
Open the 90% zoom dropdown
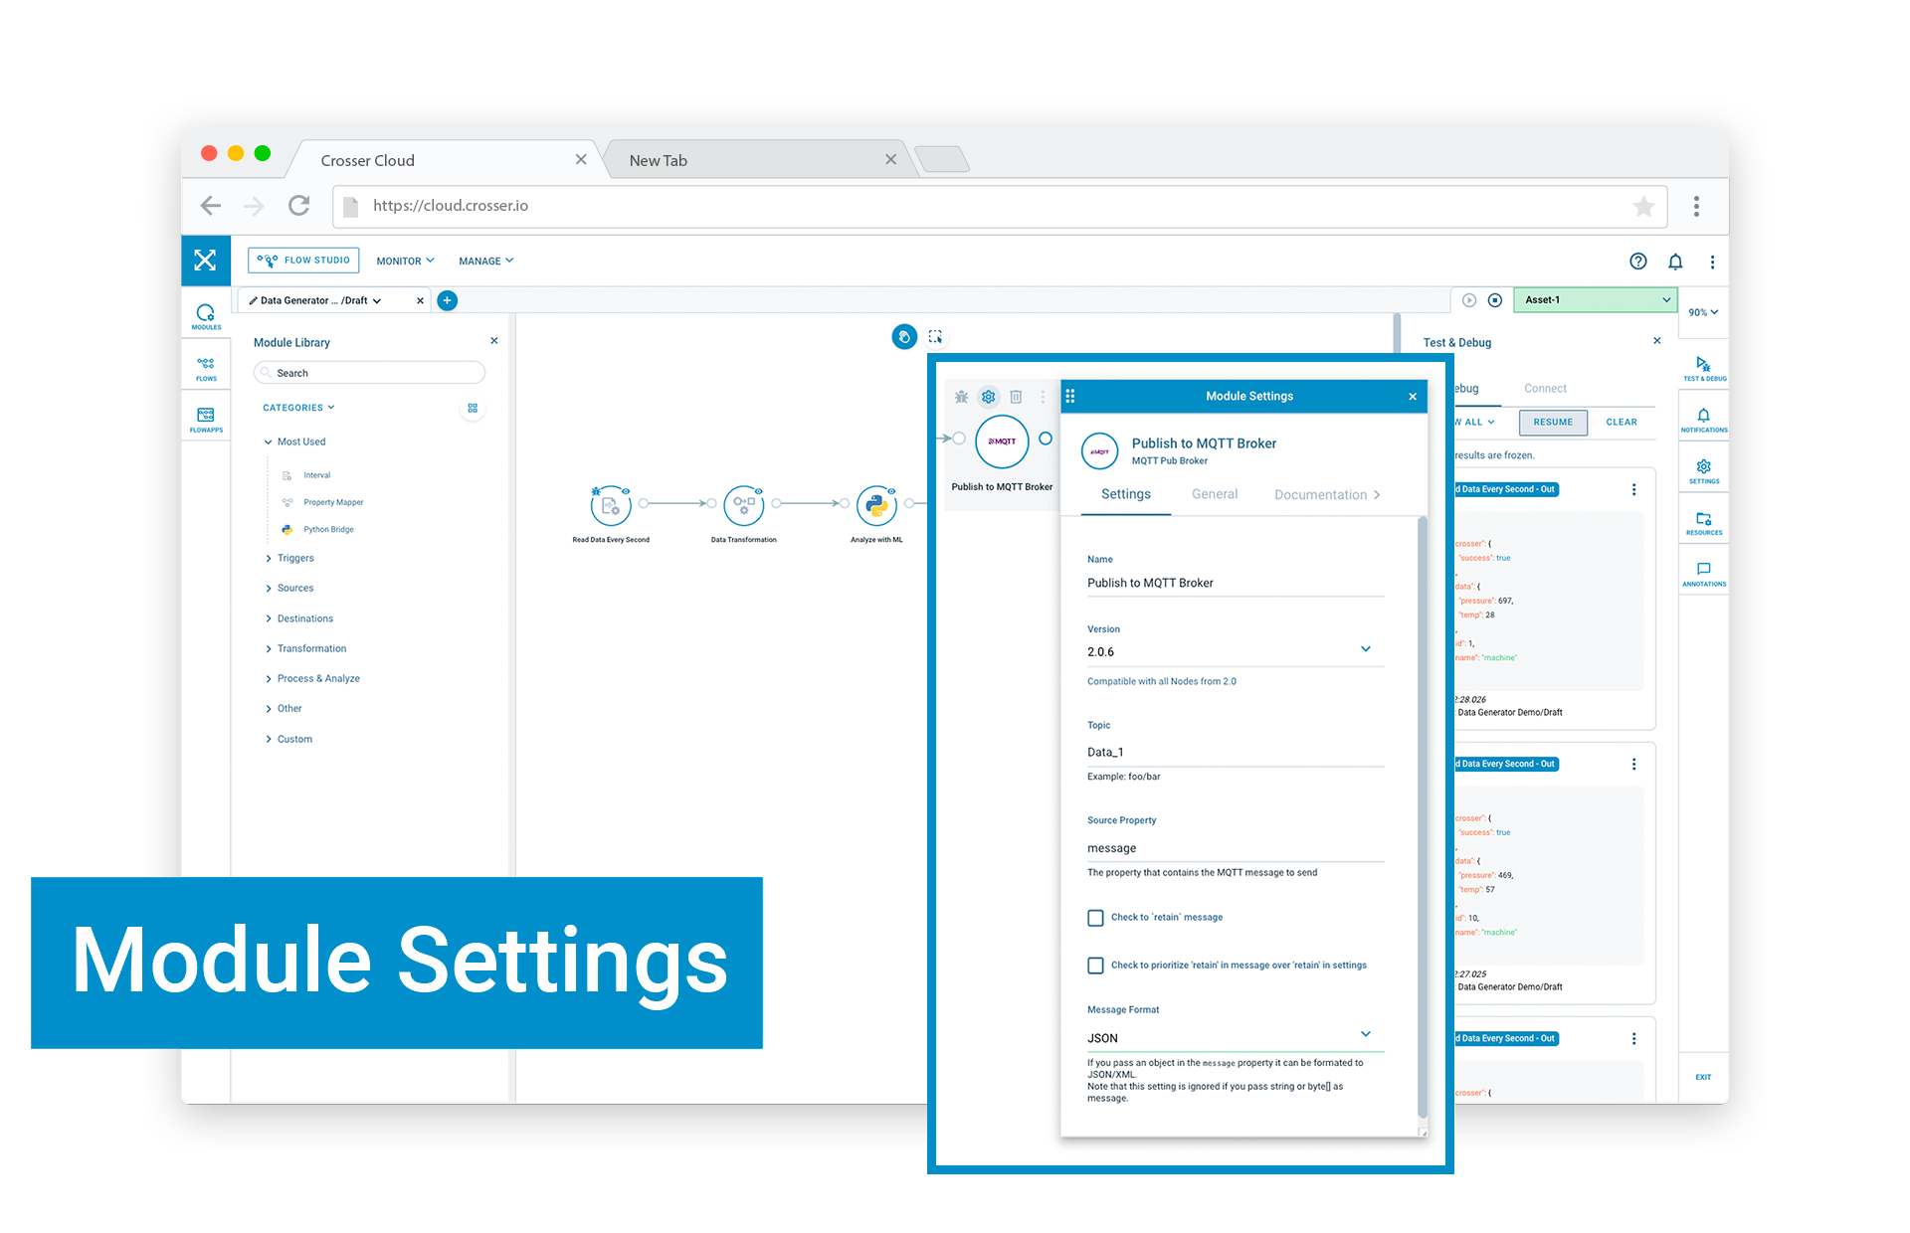tap(1703, 312)
